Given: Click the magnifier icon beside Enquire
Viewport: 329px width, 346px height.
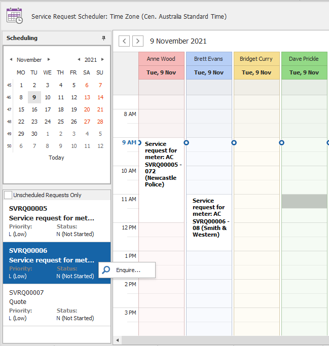Looking at the screenshot, I should pos(106,270).
